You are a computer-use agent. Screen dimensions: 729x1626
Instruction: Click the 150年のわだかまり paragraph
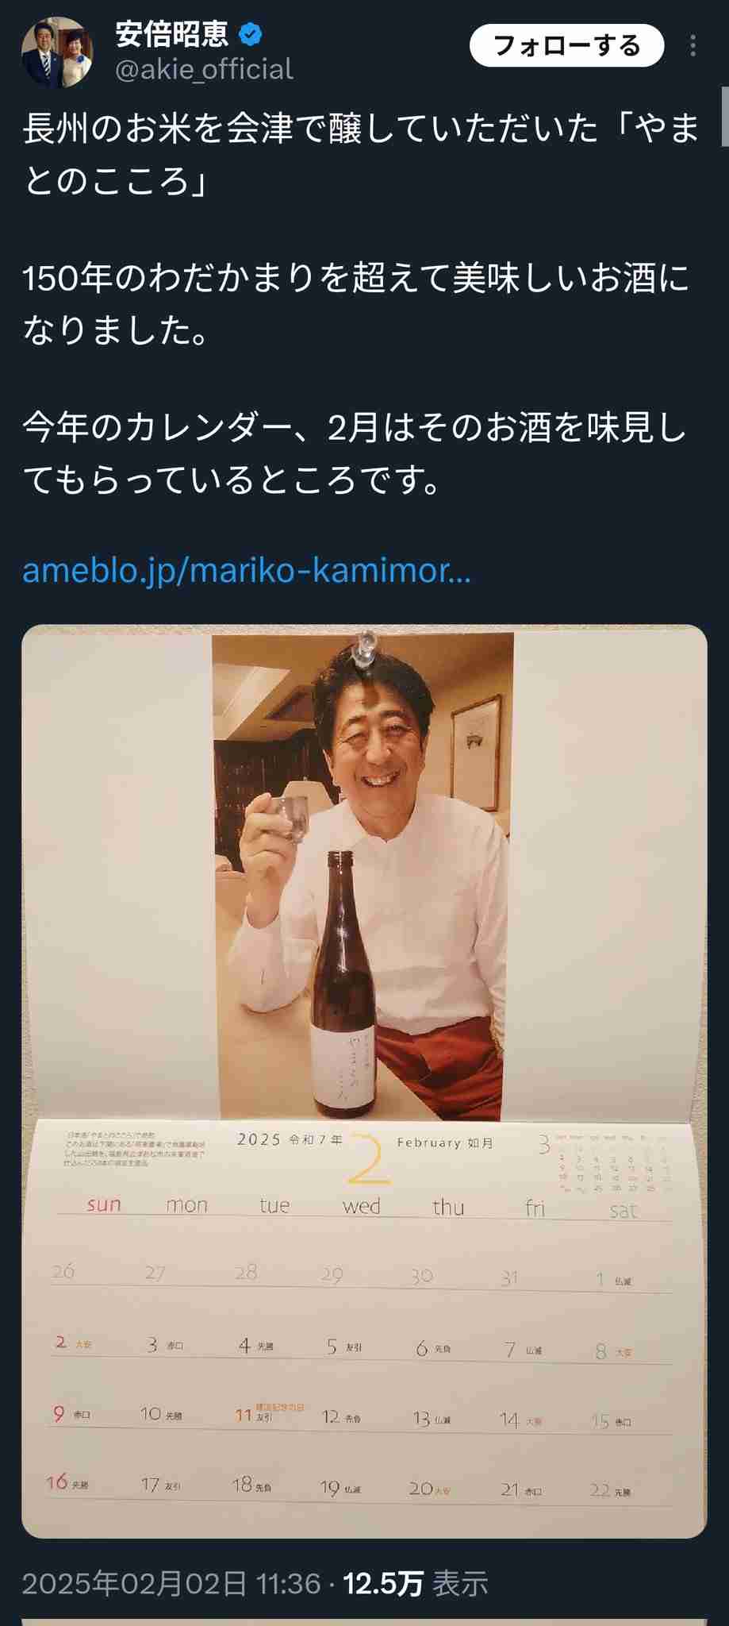(355, 305)
